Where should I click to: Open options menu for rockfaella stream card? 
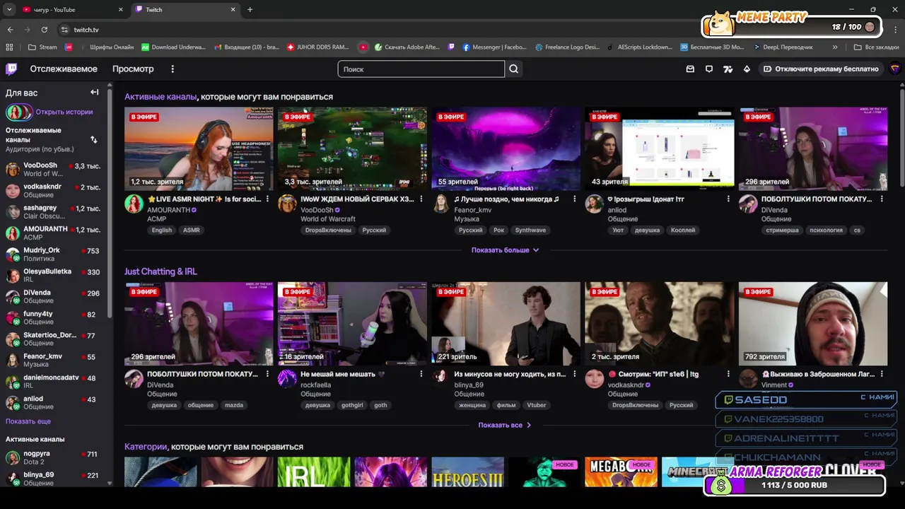click(x=421, y=374)
